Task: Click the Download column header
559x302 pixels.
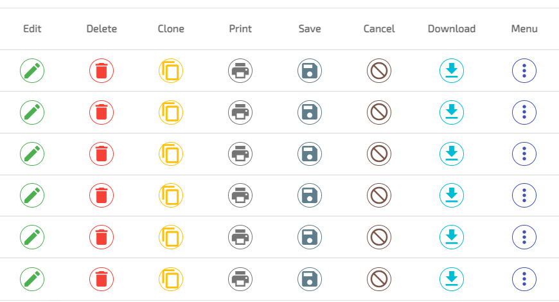Action: pos(452,28)
